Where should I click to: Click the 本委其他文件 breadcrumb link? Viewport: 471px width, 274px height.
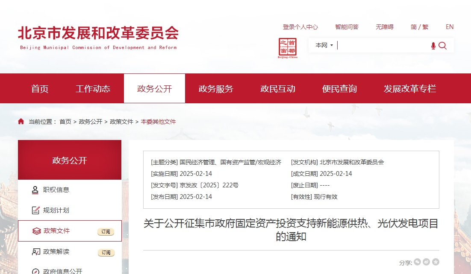[158, 122]
